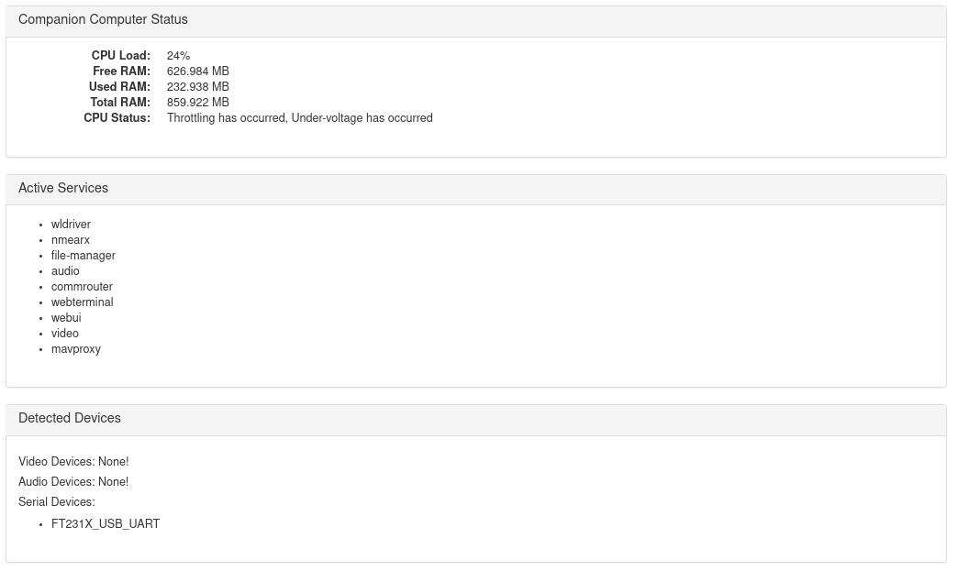Select the nmearx service entry
958x571 pixels.
pyautogui.click(x=71, y=240)
